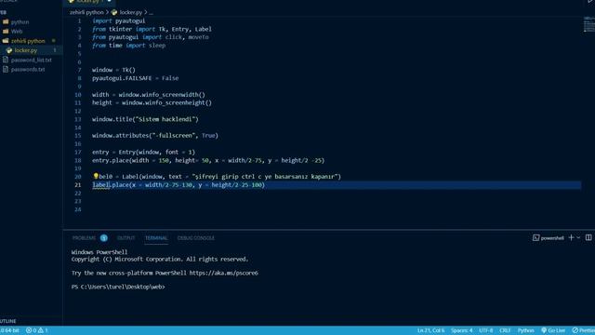Viewport: 595px width, 335px height.
Task: Start Go Live server
Action: 553,330
